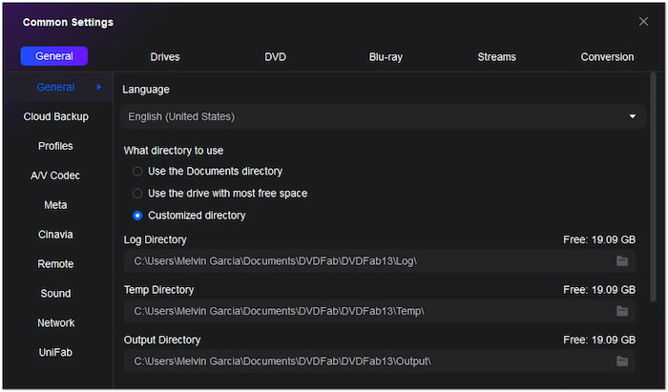
Task: Select 'Use the Documents directory' option
Action: [x=137, y=172]
